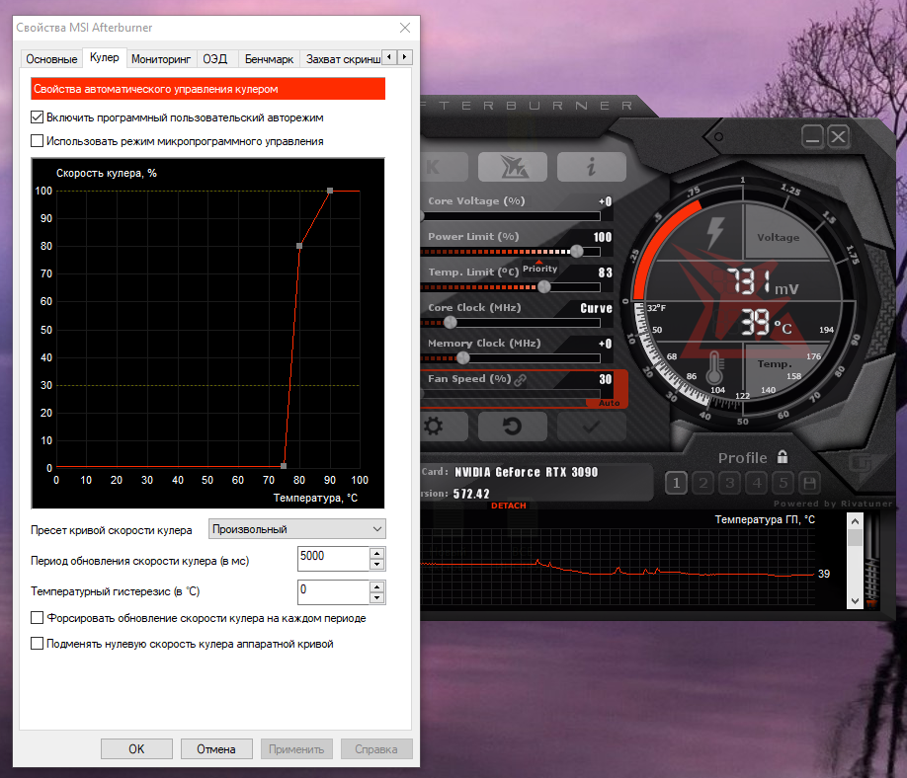This screenshot has height=778, width=907.
Task: Click the lightning bolt voltage gauge icon
Action: [715, 232]
